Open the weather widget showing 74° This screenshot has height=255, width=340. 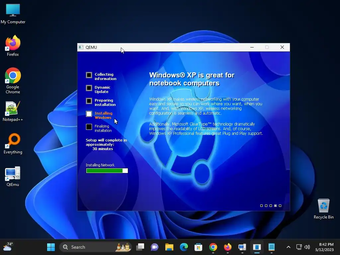8,247
